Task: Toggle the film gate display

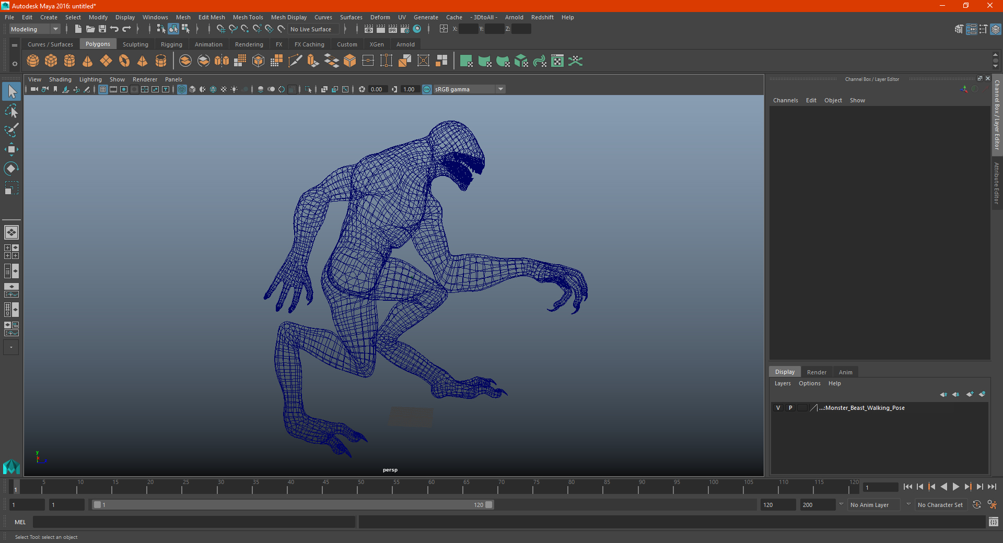Action: (x=113, y=89)
